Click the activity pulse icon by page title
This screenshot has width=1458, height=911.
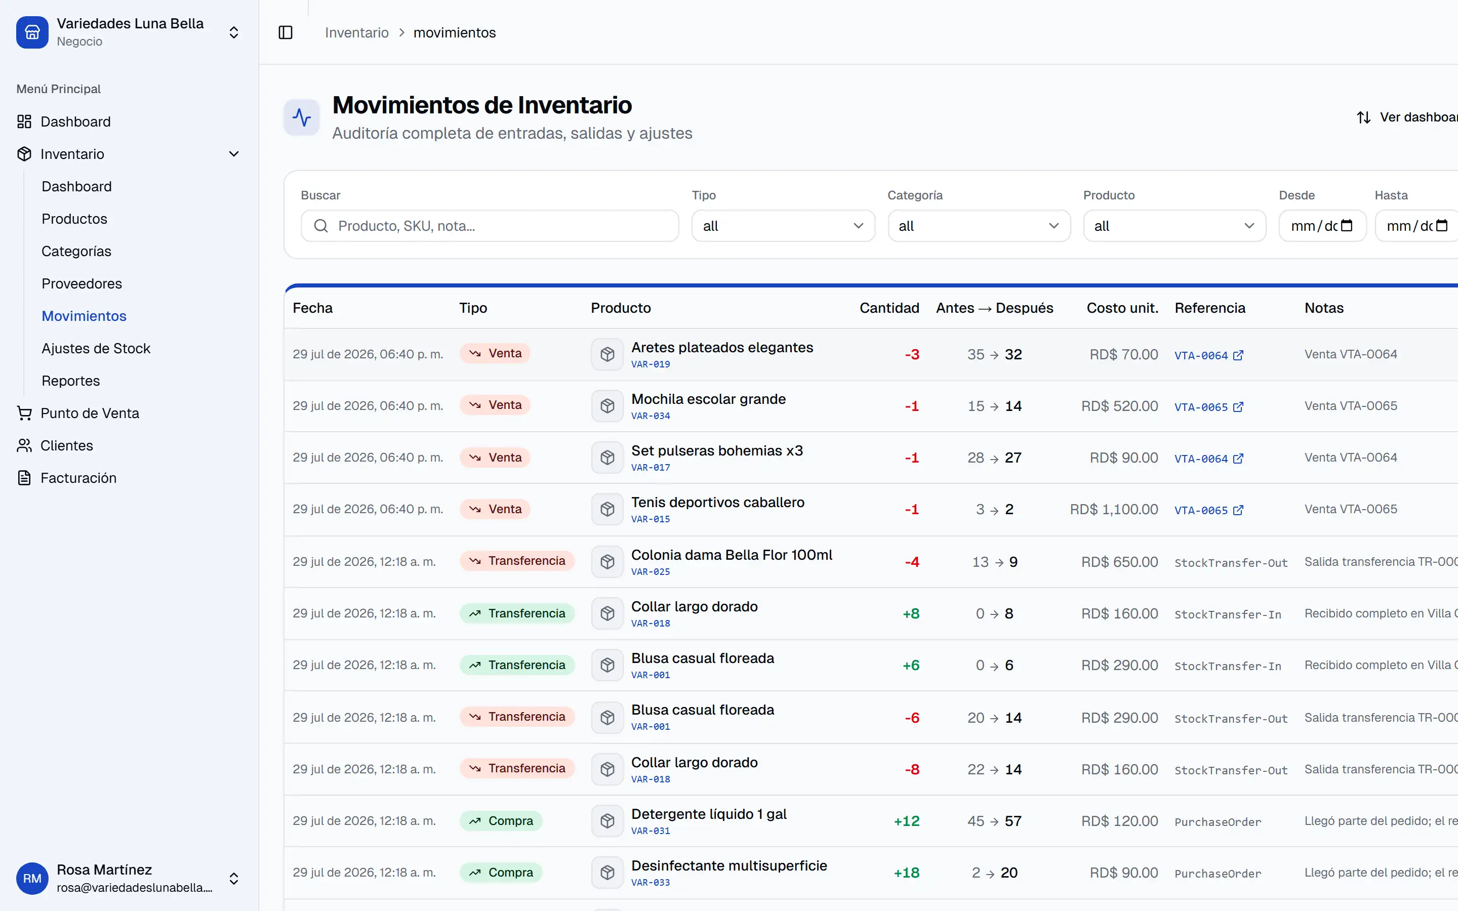[x=302, y=117]
